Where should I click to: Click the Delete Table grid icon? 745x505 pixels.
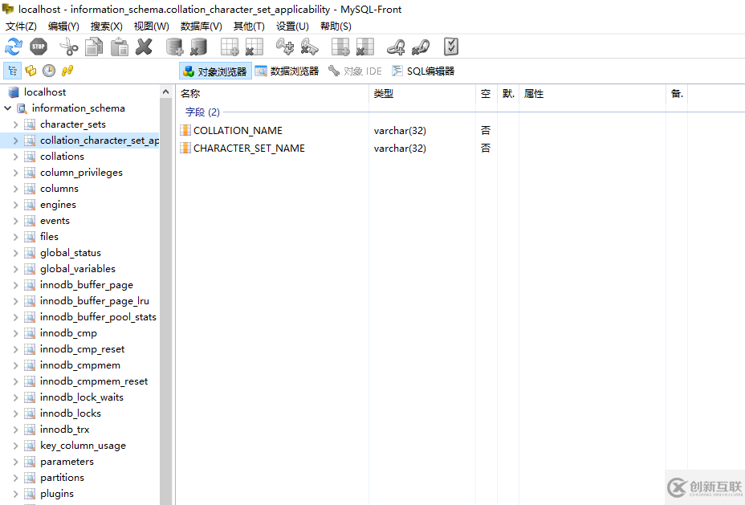tap(254, 47)
